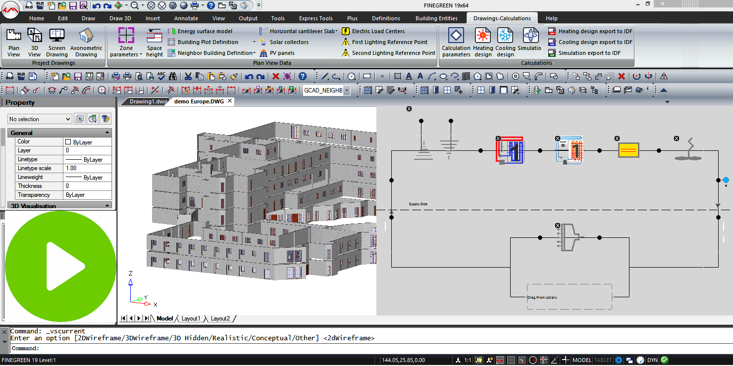733x366 pixels.
Task: Click the Color ByLayer swatch property
Action: point(68,142)
